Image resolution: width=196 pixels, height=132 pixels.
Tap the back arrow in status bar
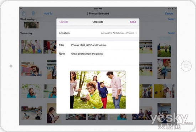[21, 9]
